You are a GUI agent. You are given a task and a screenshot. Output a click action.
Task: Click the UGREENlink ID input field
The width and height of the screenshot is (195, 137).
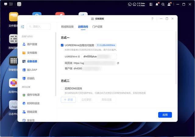click(x=99, y=56)
